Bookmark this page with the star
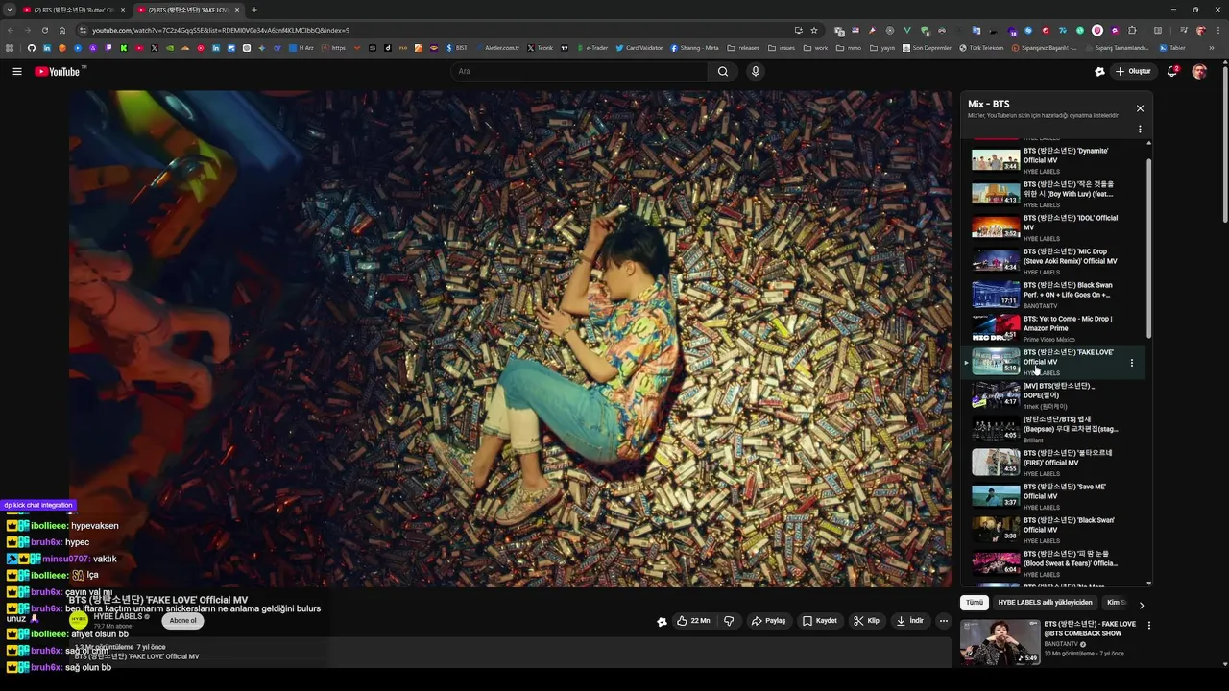Image resolution: width=1229 pixels, height=691 pixels. [x=814, y=30]
